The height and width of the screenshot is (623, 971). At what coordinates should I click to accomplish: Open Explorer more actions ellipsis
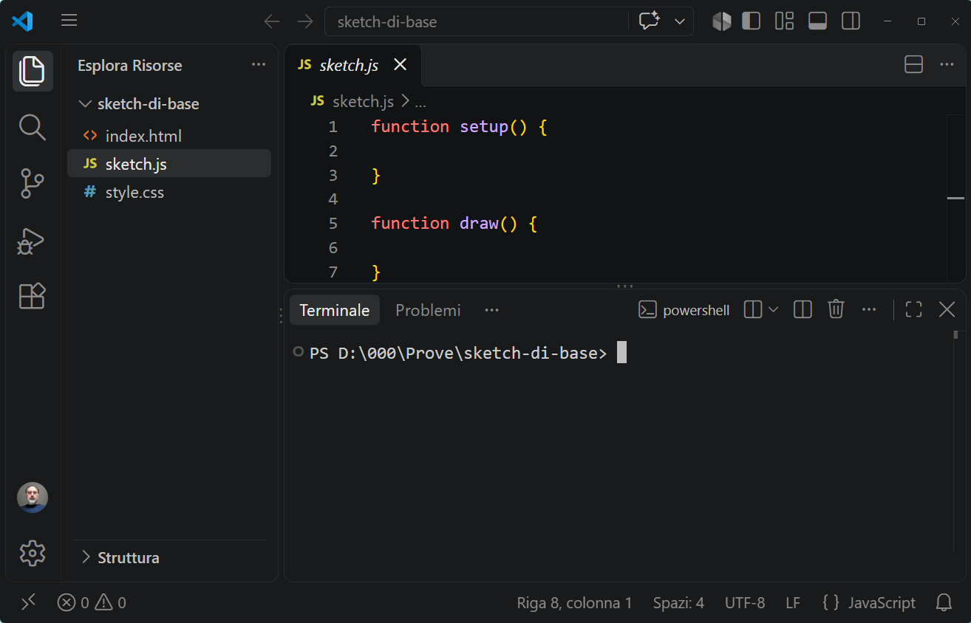pyautogui.click(x=259, y=65)
